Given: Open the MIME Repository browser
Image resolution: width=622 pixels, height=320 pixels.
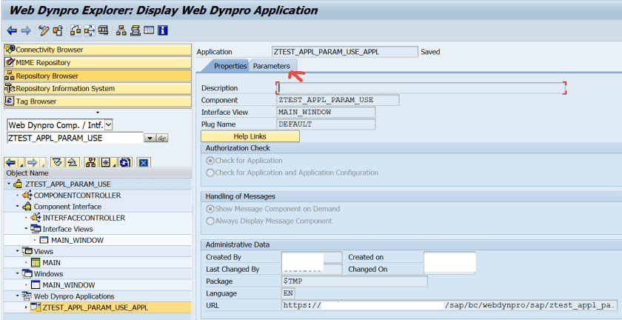Looking at the screenshot, I should click(x=43, y=63).
